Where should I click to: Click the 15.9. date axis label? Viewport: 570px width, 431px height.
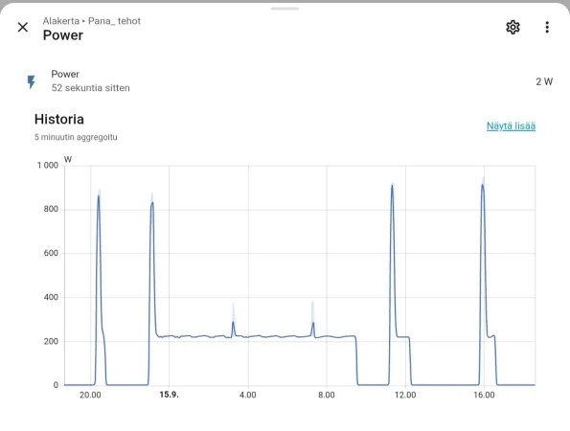pos(169,395)
